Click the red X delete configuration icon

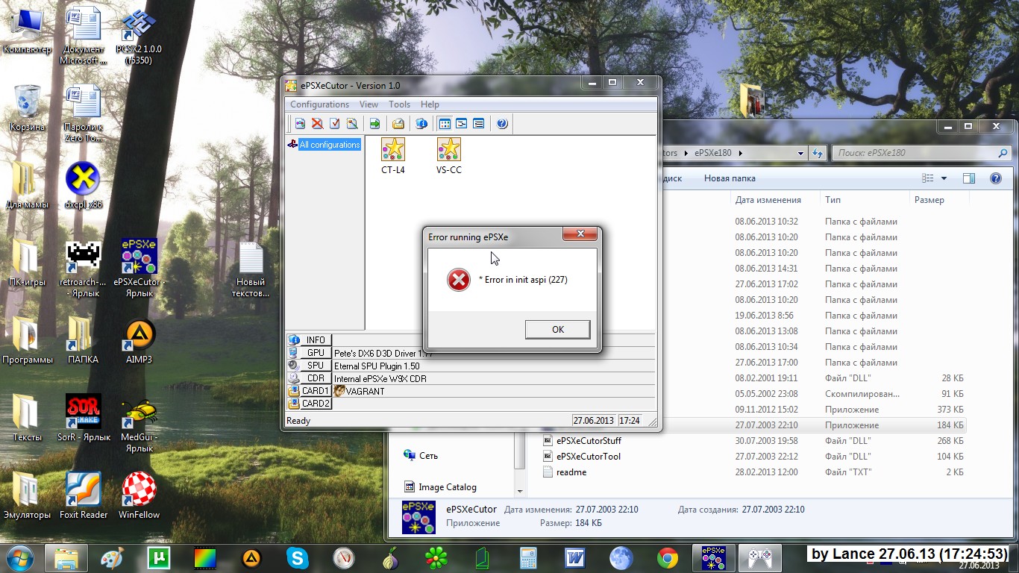317,124
